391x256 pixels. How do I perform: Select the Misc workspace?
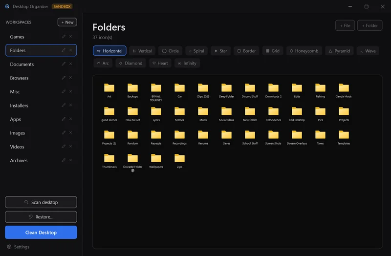point(41,91)
